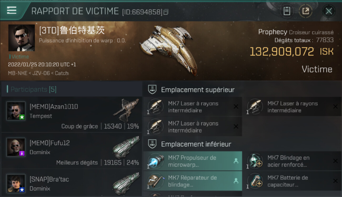Open the Bra'tac pilot portrait

[16, 183]
